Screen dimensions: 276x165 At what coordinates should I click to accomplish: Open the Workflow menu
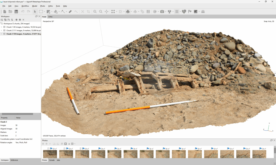click(25, 6)
